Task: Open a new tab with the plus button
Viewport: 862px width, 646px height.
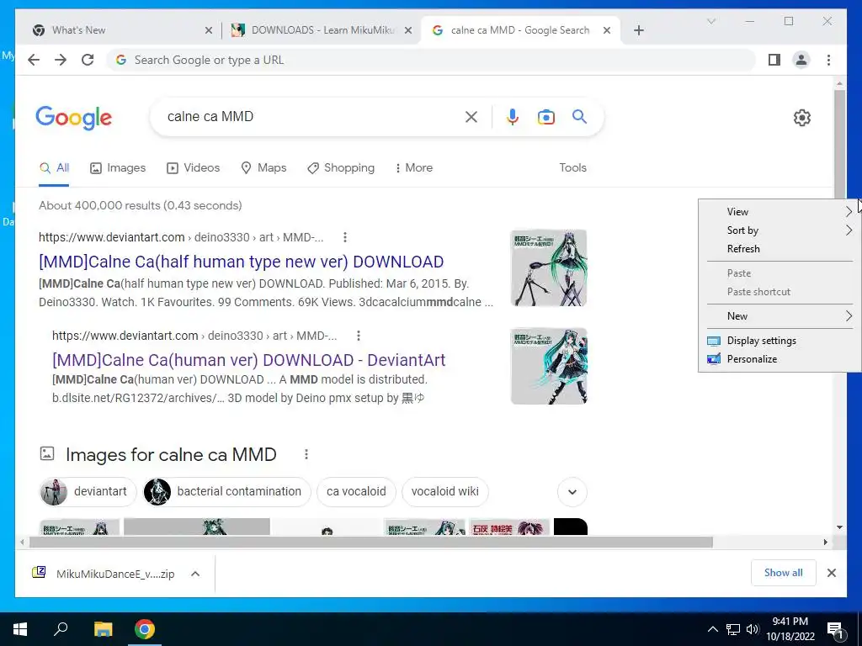Action: (x=638, y=30)
